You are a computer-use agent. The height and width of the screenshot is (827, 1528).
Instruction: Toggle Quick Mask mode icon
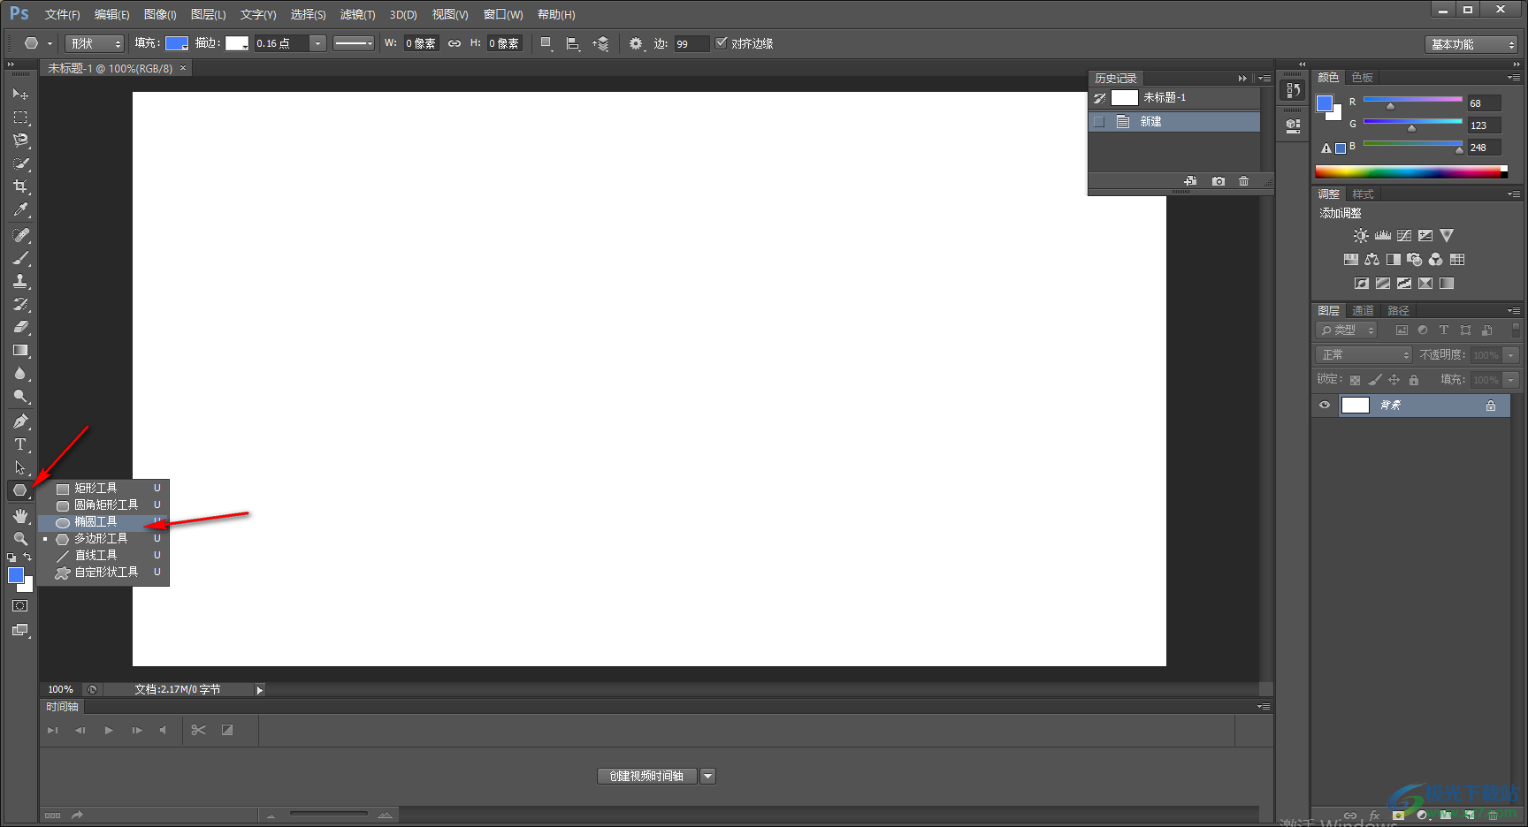pos(19,606)
